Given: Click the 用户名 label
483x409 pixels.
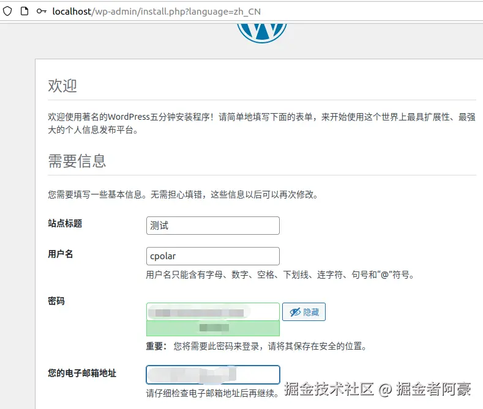Looking at the screenshot, I should point(61,254).
